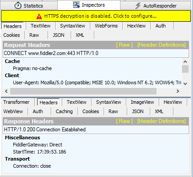Screen dimensions: 193x177
Task: Open the Caching response tab
Action: pos(64,111)
